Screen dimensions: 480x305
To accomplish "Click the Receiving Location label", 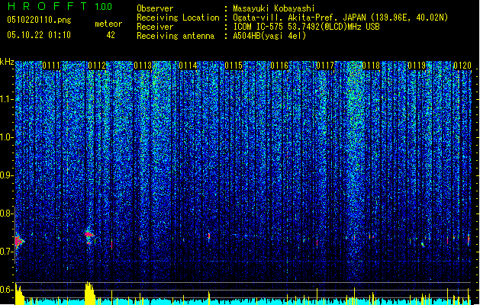I will (178, 18).
